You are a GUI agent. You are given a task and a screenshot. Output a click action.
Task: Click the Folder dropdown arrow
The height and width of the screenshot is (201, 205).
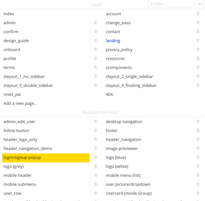(x=199, y=4)
